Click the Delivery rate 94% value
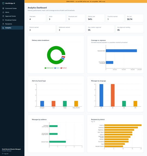Viewport: 147px width, 156px height. point(90,19)
